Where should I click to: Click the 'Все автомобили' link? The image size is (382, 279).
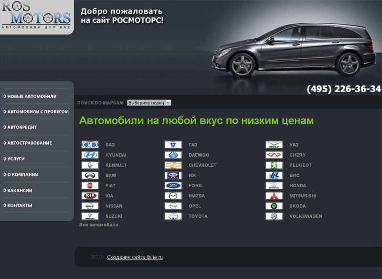tap(99, 225)
